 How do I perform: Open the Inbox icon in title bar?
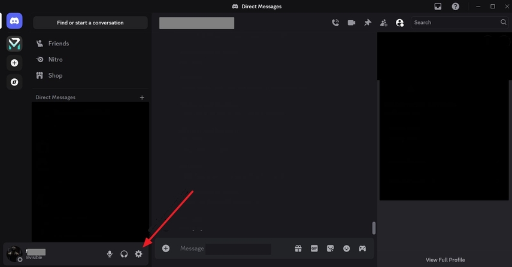pyautogui.click(x=438, y=6)
